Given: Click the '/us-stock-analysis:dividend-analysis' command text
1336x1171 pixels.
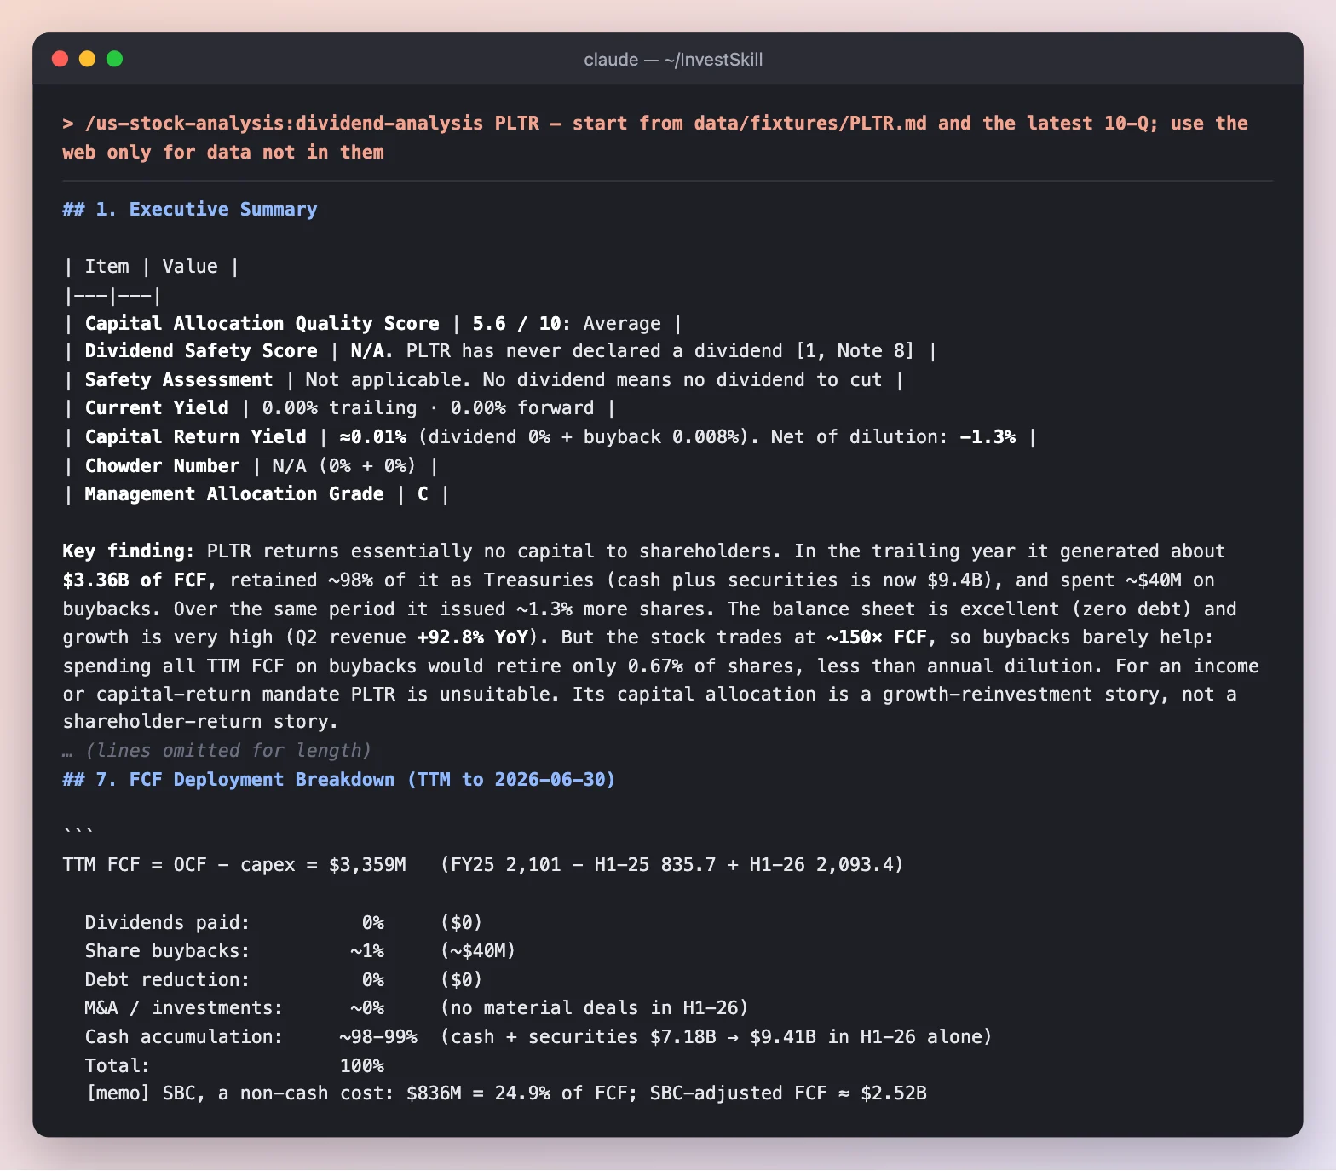Looking at the screenshot, I should click(284, 124).
